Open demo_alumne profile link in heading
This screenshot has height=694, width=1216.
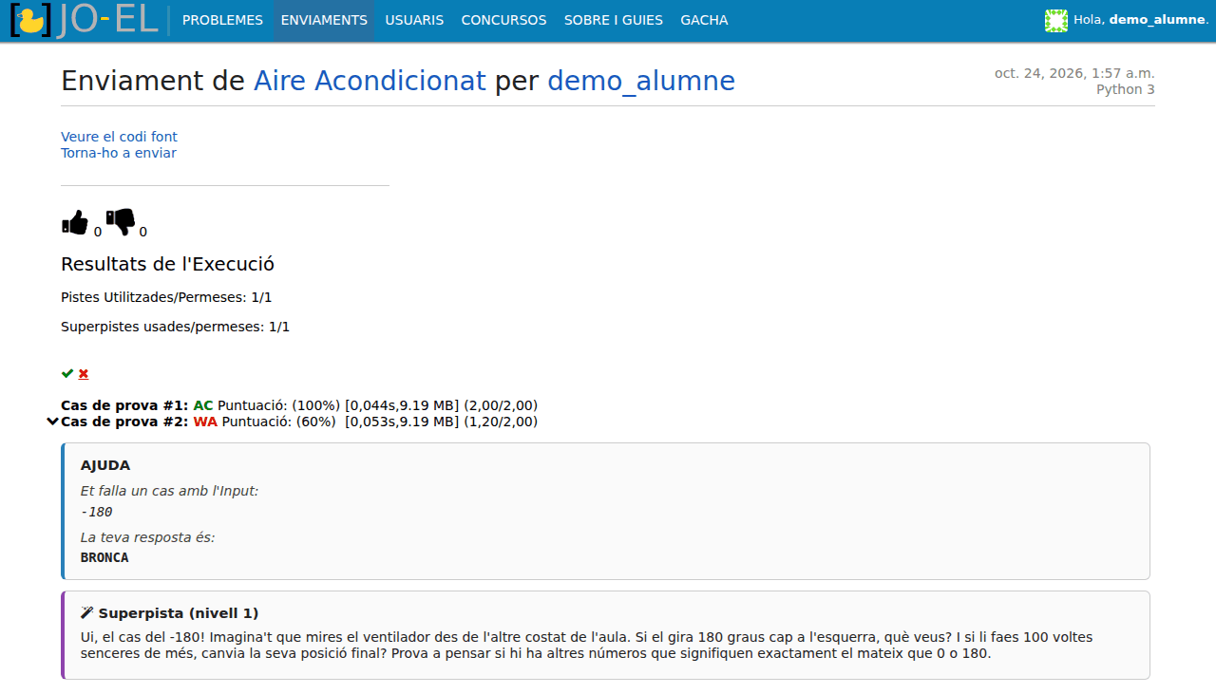point(641,82)
